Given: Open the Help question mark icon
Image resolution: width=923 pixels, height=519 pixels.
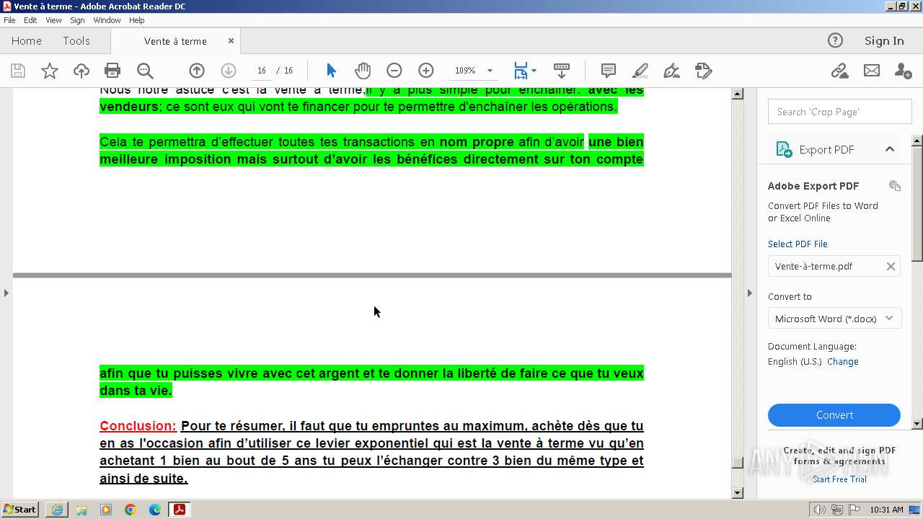Looking at the screenshot, I should [835, 40].
